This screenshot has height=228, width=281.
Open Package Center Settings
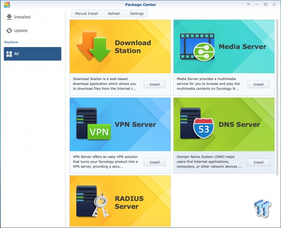point(137,14)
